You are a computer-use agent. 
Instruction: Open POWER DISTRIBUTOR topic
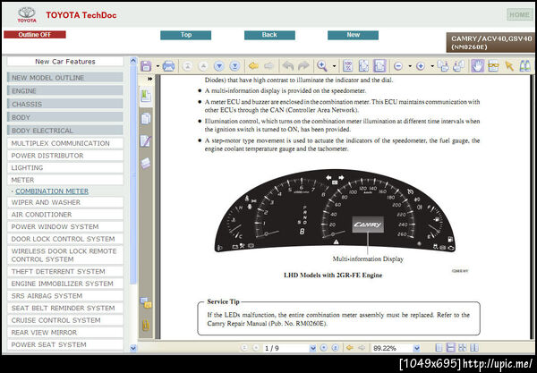[65, 156]
